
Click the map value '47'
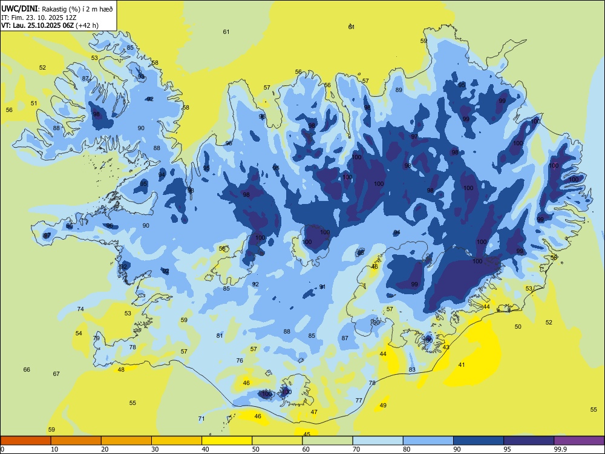coord(314,412)
